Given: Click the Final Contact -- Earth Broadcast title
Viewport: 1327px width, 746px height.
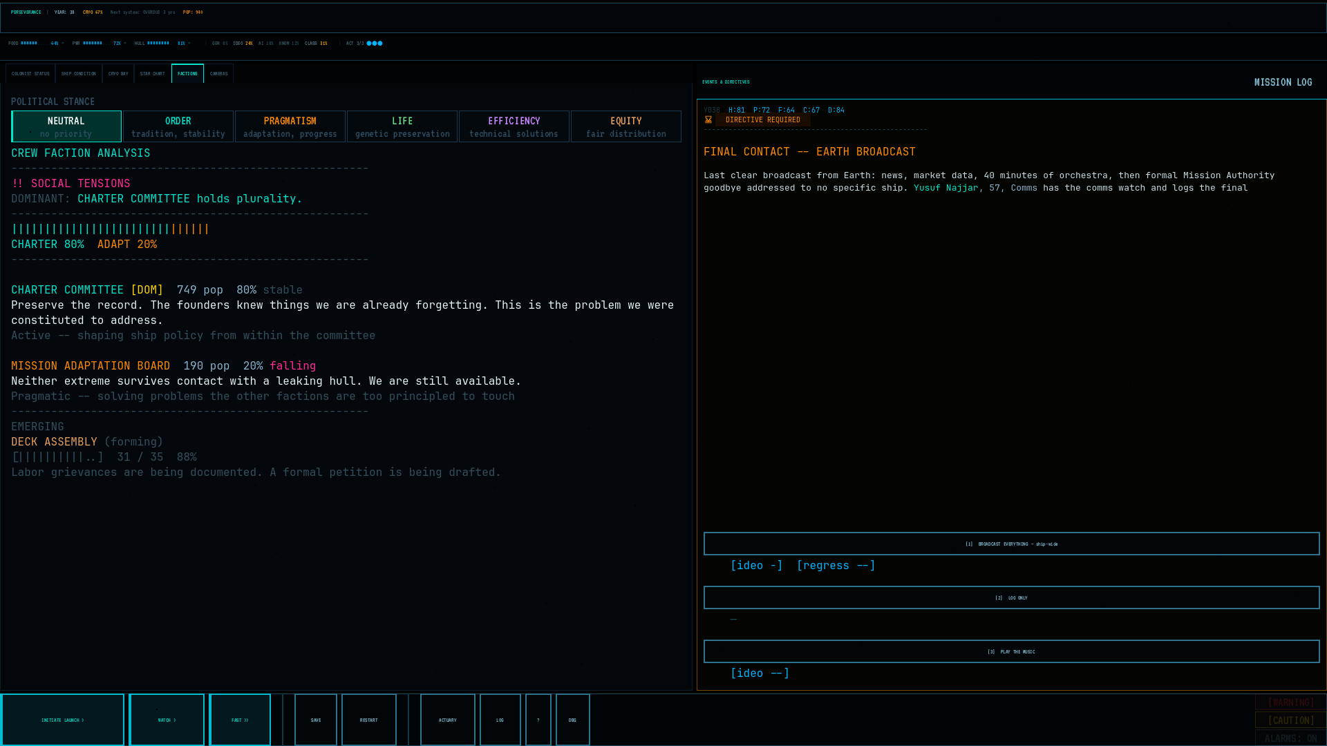Looking at the screenshot, I should 809,152.
